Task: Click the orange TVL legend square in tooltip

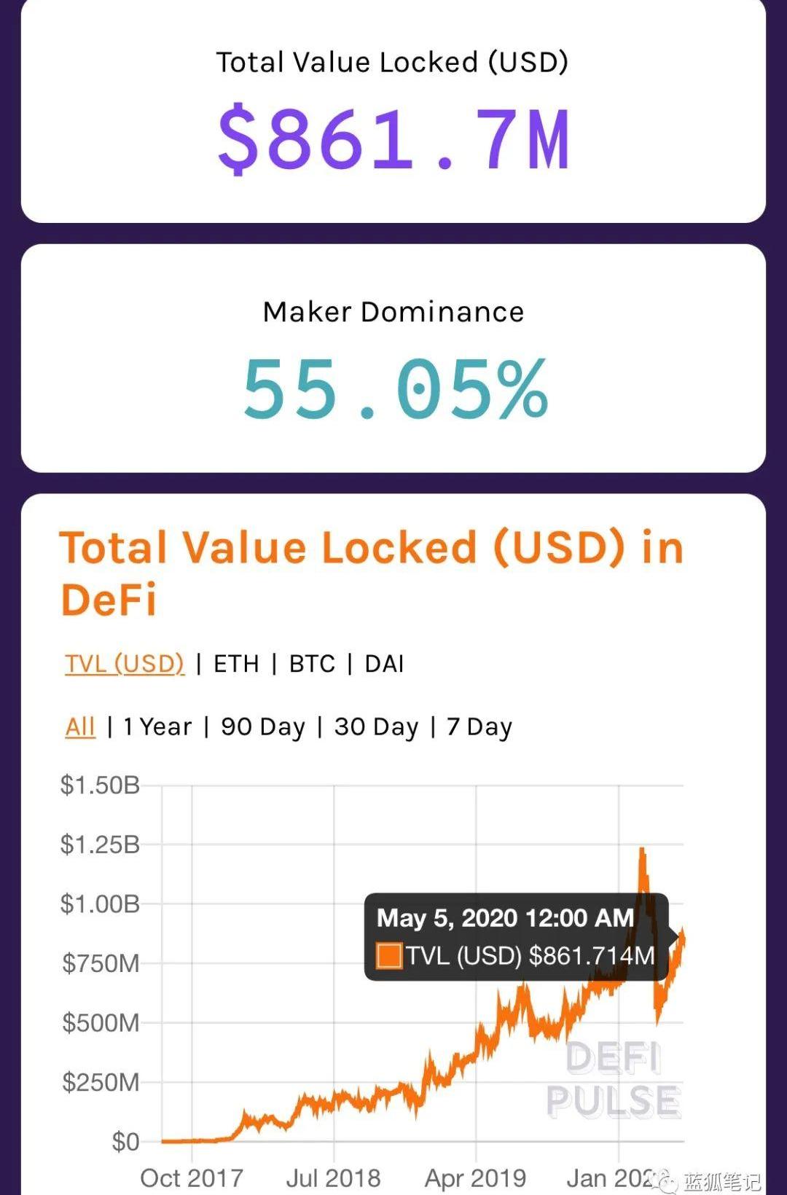Action: click(x=389, y=955)
